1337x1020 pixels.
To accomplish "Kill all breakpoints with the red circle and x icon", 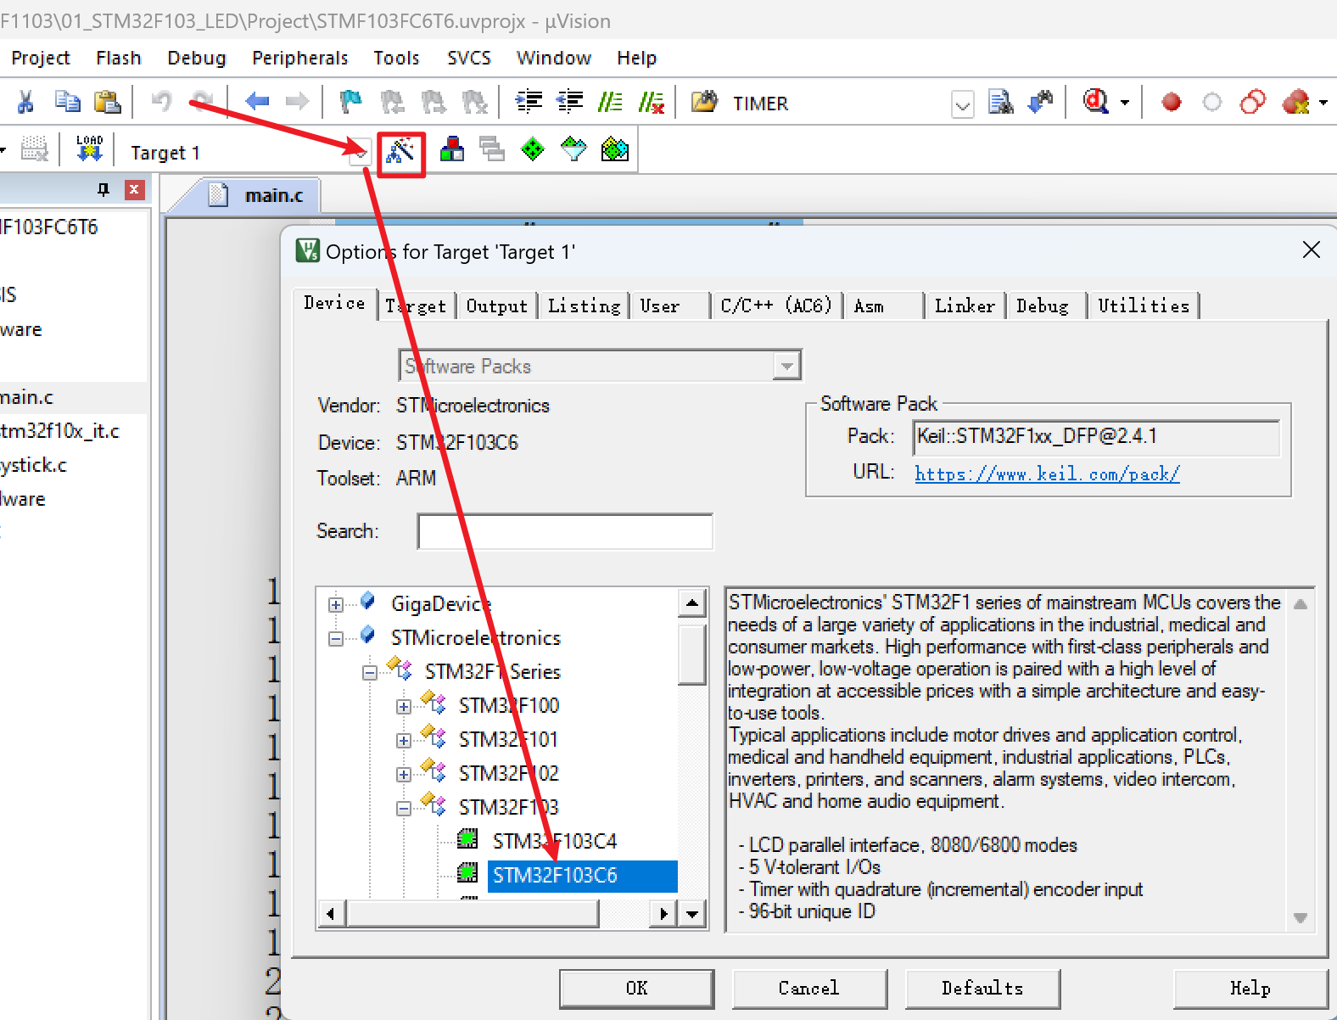I will tap(1296, 103).
